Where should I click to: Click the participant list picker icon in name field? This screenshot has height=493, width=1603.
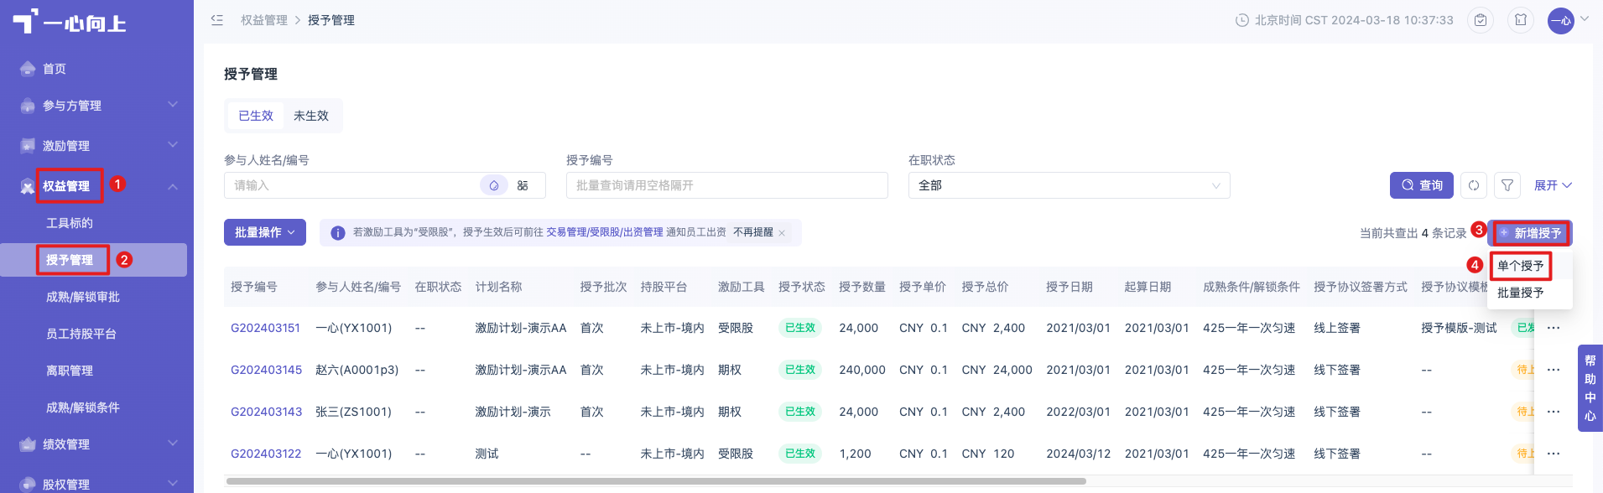(x=523, y=185)
